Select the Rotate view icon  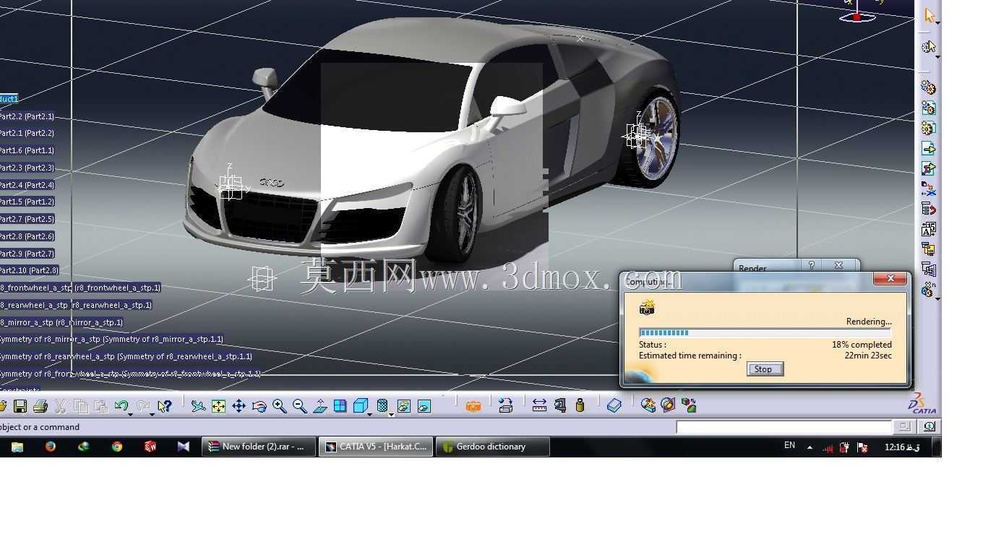259,406
